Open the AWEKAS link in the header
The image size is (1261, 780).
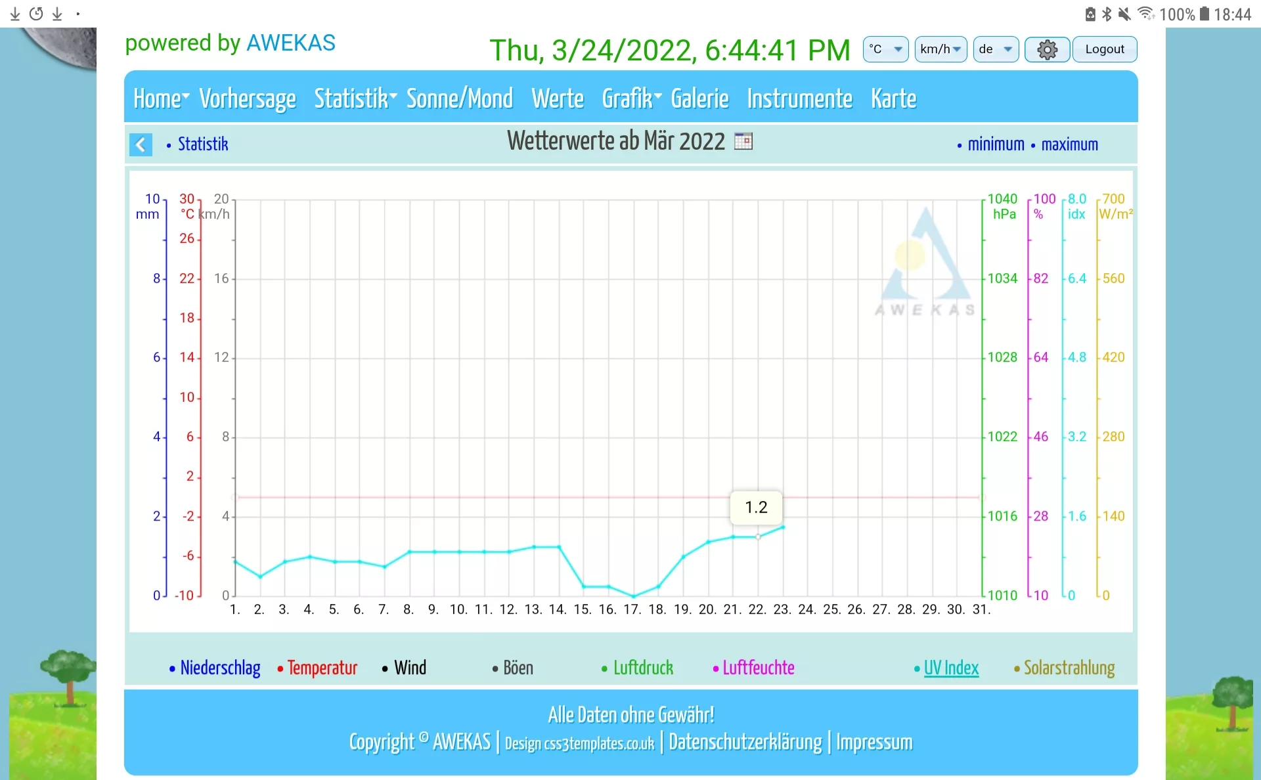(290, 43)
